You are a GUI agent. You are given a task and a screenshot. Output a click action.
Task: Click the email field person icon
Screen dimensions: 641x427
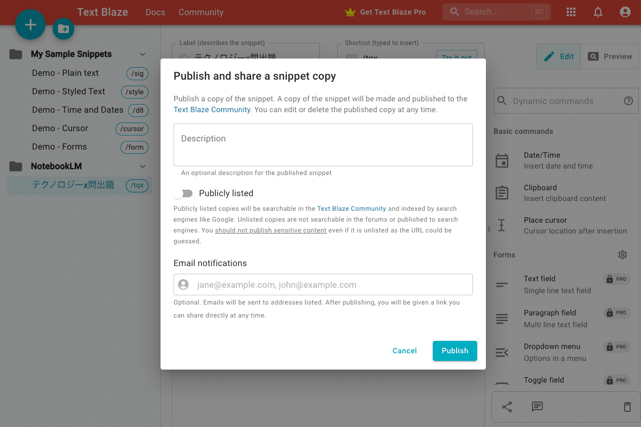coord(183,284)
